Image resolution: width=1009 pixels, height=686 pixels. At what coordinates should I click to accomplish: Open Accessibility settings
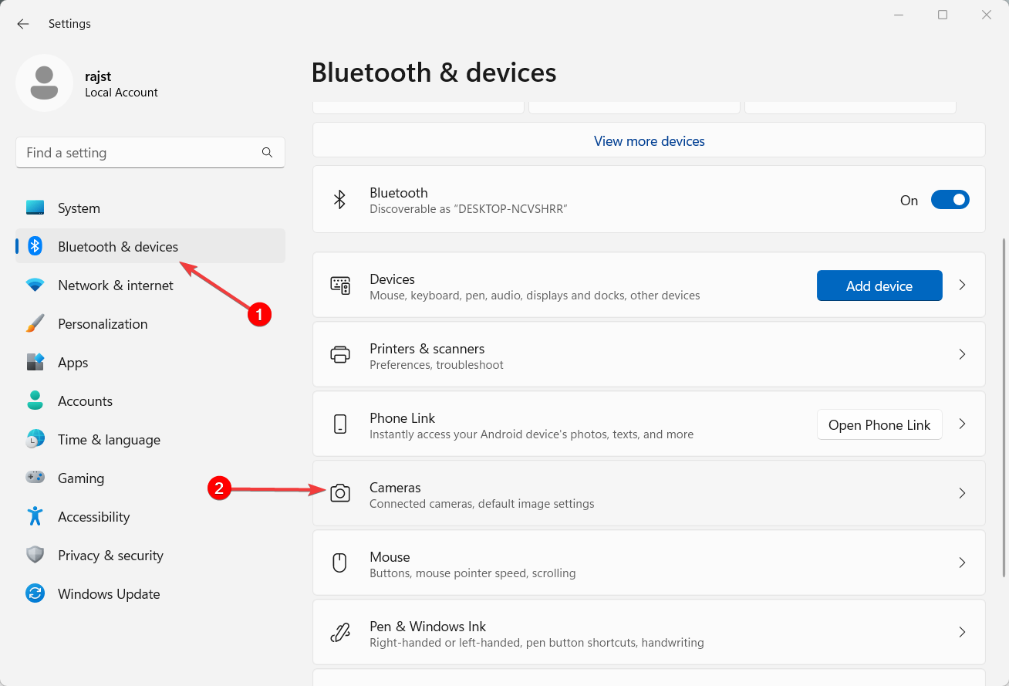coord(150,516)
